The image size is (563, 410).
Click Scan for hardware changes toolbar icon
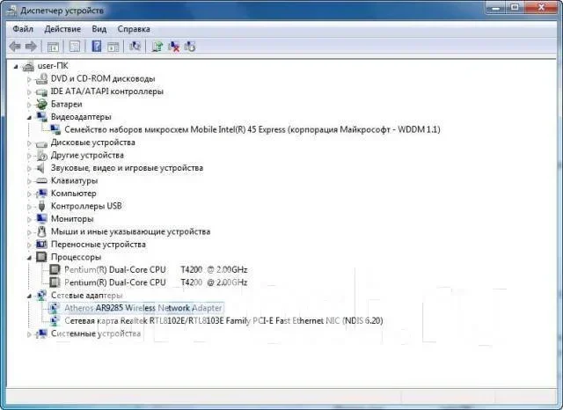[135, 47]
